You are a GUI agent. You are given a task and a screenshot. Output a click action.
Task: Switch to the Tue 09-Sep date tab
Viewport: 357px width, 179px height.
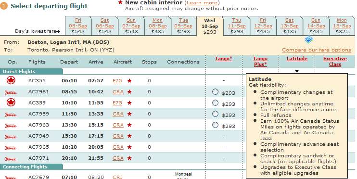pos(183,26)
